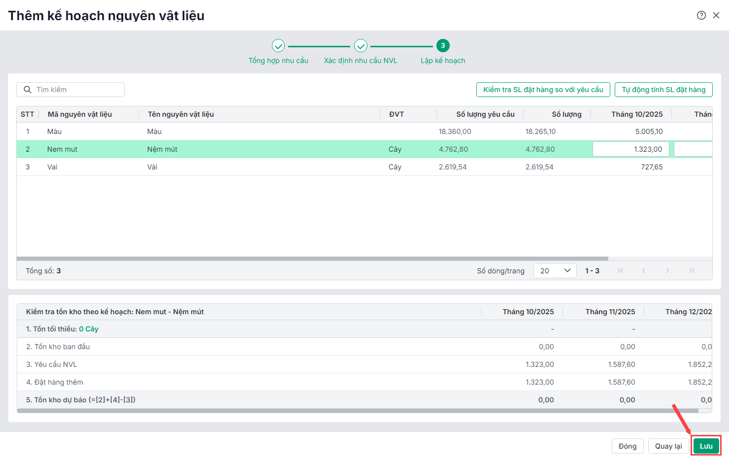
Task: Go to step 2 Xác định nhu cầu NVL
Action: pos(361,46)
